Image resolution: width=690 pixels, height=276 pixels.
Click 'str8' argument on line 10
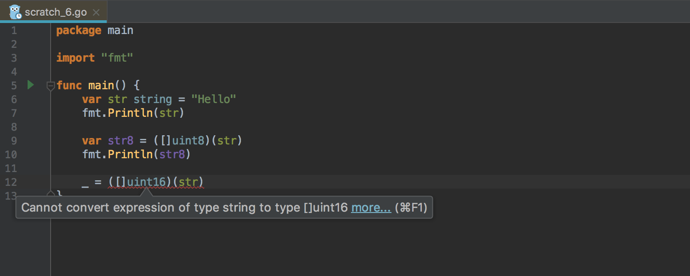tap(172, 155)
